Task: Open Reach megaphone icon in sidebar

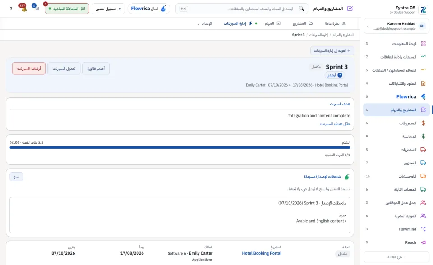Action: pyautogui.click(x=423, y=242)
